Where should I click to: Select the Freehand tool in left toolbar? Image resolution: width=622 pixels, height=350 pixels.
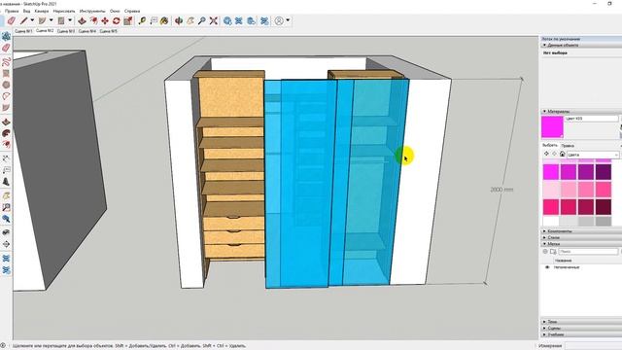pyautogui.click(x=6, y=62)
